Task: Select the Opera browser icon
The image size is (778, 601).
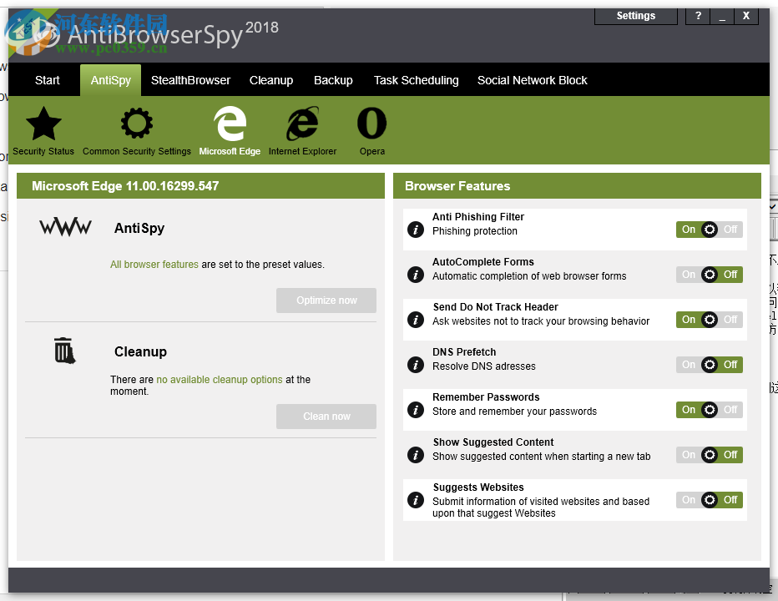Action: click(x=371, y=123)
